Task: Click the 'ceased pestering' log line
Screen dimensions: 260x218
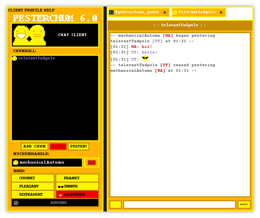Action: click(x=163, y=68)
